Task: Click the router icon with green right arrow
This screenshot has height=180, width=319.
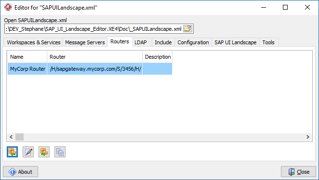Action: tap(44, 152)
